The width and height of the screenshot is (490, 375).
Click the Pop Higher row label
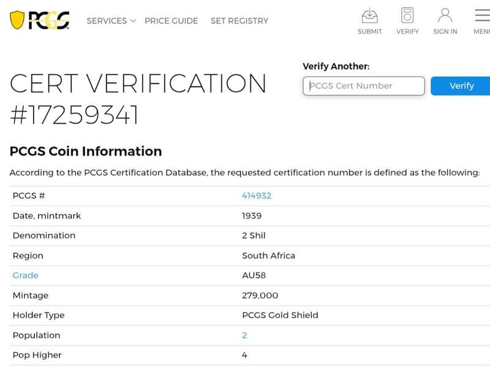37,355
